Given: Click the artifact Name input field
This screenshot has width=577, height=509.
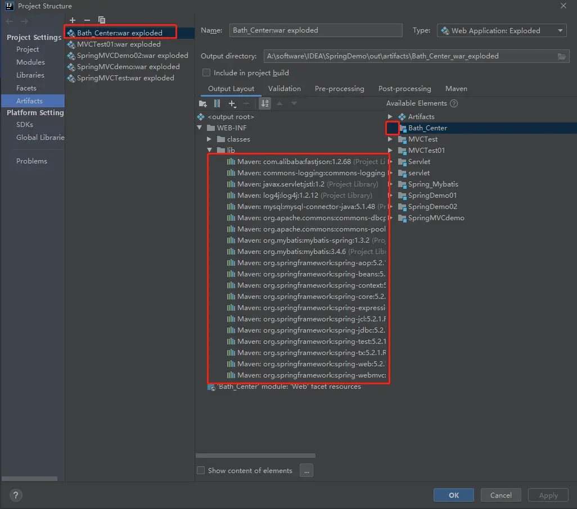Looking at the screenshot, I should click(x=315, y=30).
